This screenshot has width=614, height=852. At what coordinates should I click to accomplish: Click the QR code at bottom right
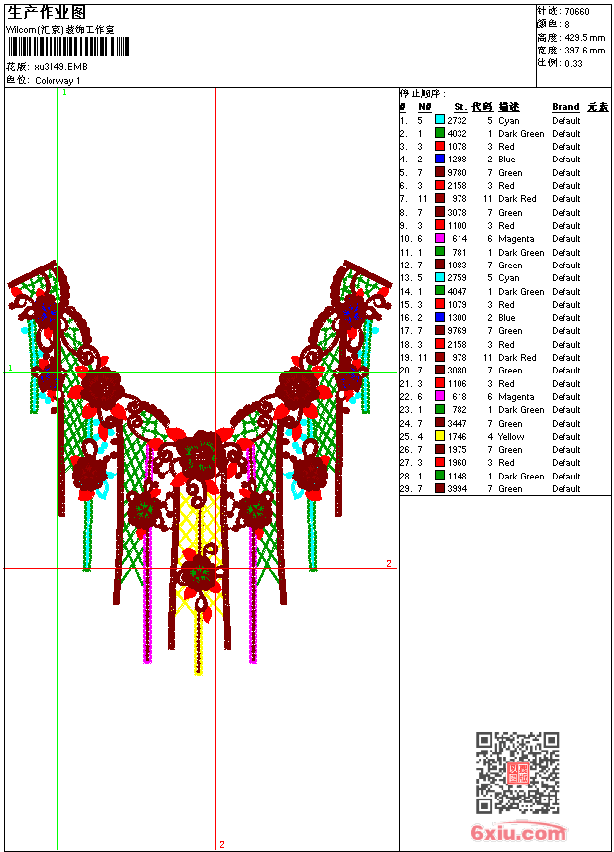point(517,773)
